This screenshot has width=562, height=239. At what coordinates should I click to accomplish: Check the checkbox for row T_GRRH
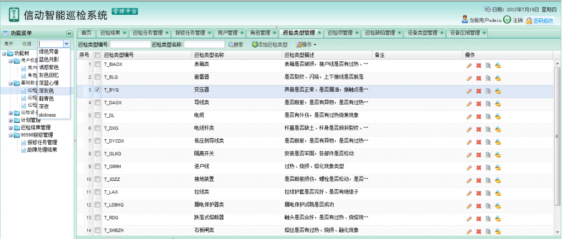pos(97,167)
